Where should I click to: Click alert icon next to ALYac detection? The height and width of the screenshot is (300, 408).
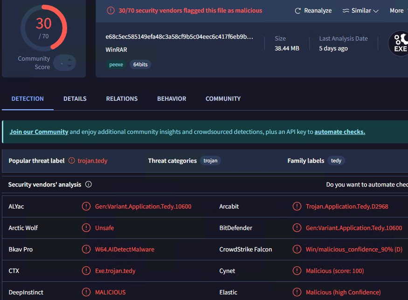click(86, 206)
